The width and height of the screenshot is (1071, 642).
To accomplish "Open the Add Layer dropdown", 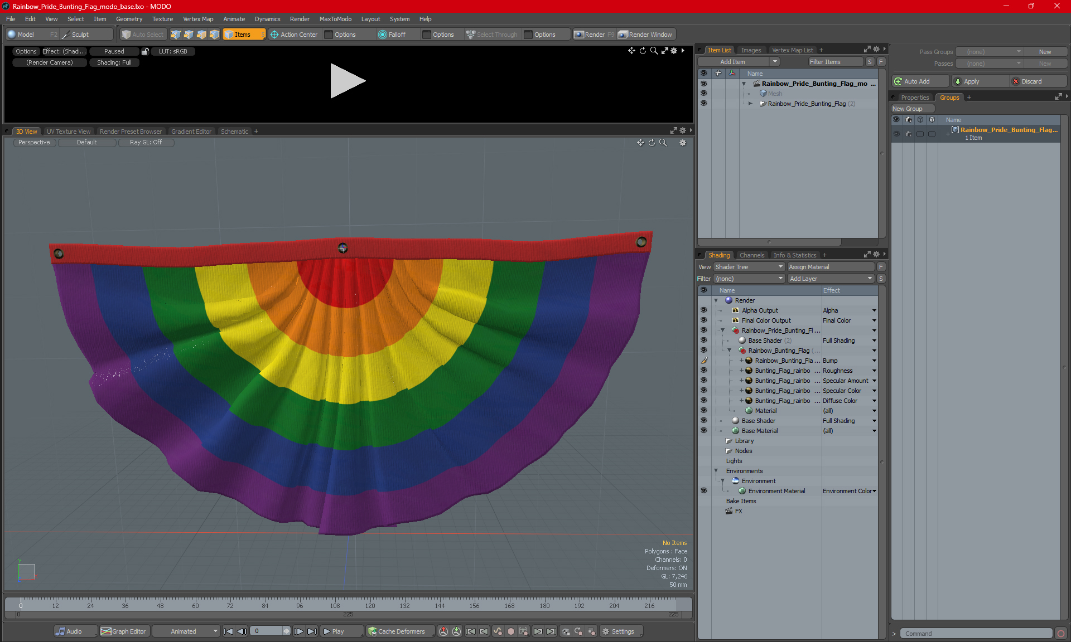I will (830, 279).
